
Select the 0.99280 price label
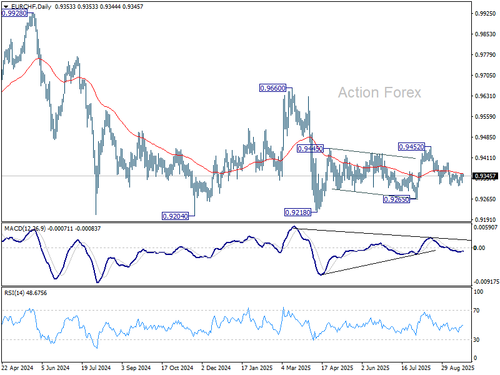pyautogui.click(x=14, y=13)
